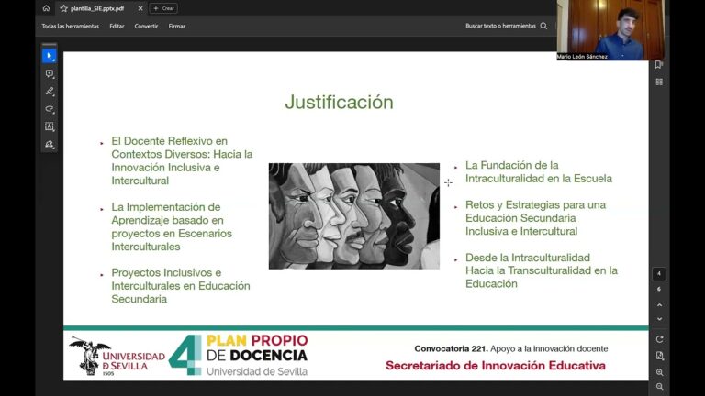Click 'Convocatoria 221. Apoyo a la innovación docente'
This screenshot has width=705, height=396.
pos(510,348)
